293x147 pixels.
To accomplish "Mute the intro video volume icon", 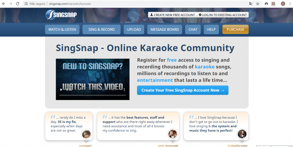I will [x=104, y=90].
